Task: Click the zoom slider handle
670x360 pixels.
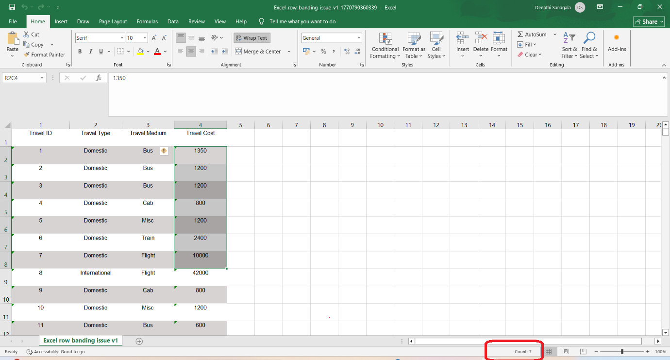Action: (x=622, y=351)
